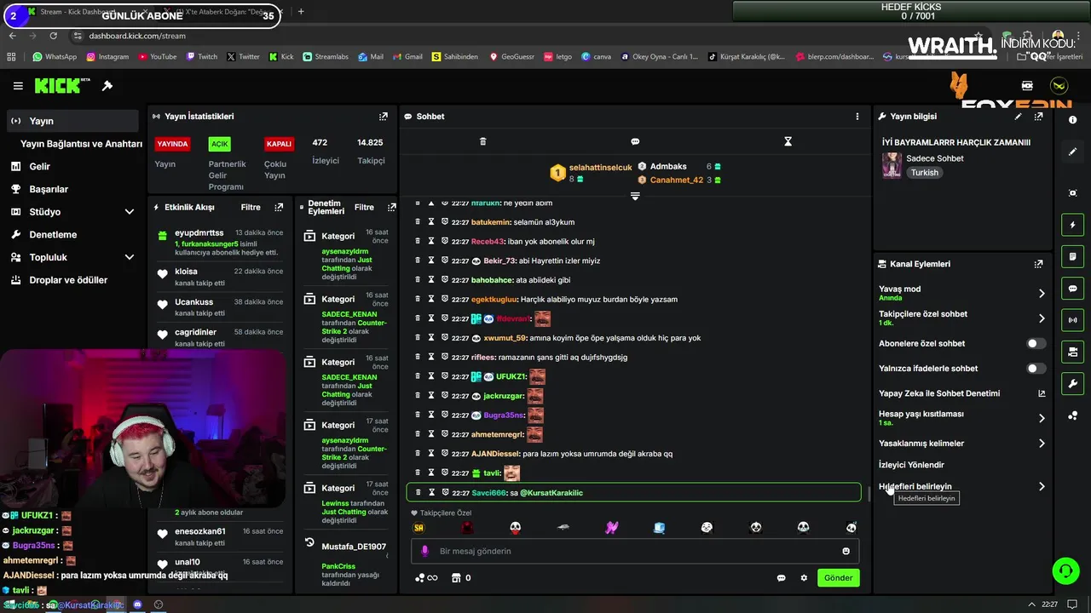
Task: Click the green help headset button
Action: pos(1065,570)
